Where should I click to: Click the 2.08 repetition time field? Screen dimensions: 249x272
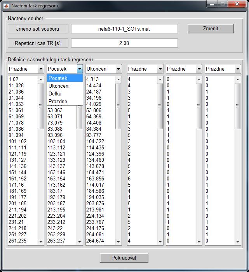[124, 43]
